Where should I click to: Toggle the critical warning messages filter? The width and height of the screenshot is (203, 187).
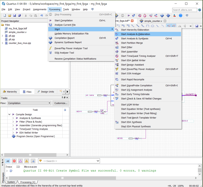(20, 161)
